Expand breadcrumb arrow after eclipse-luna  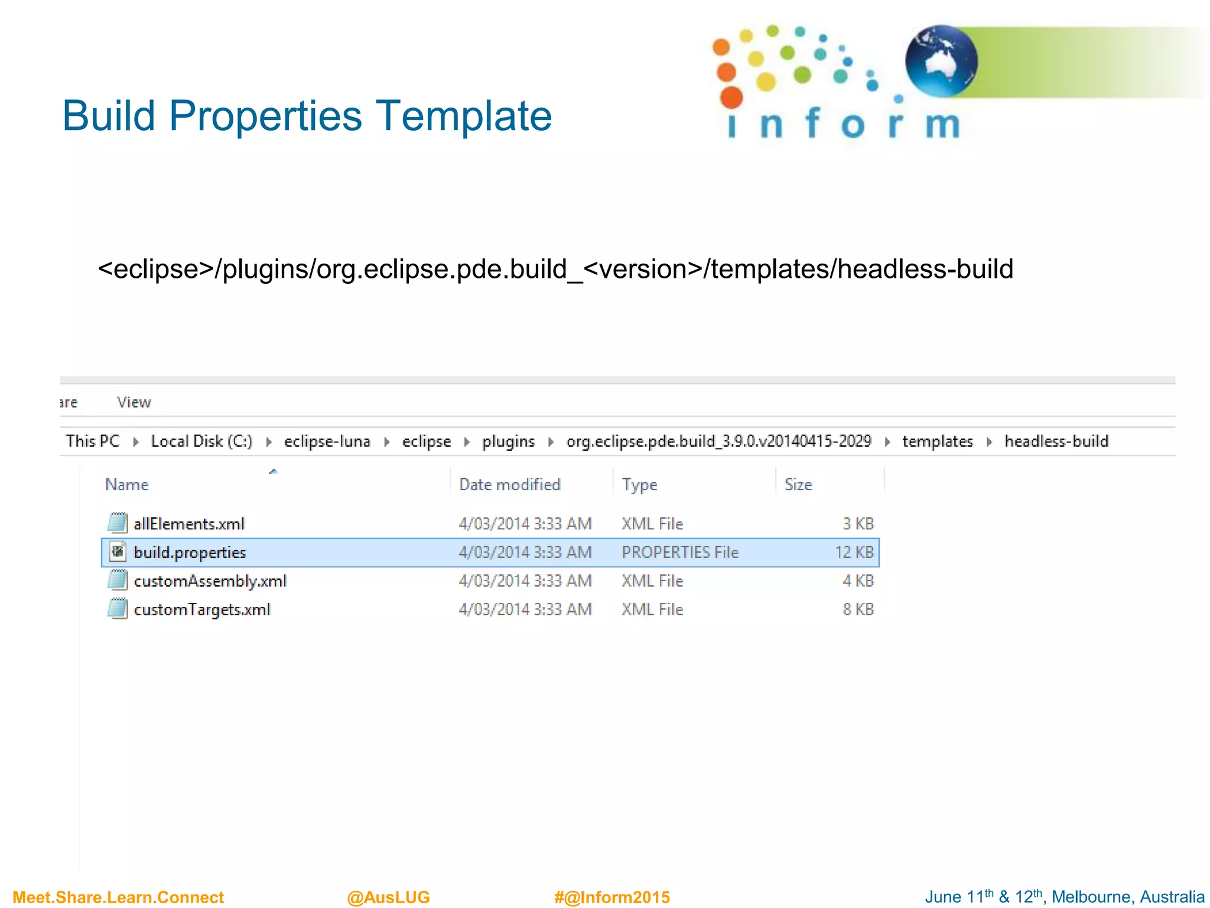coord(386,442)
